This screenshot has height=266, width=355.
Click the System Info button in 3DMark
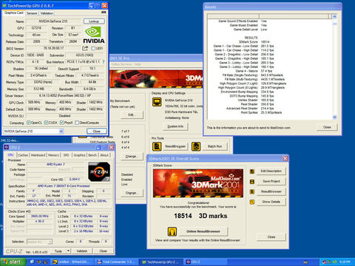point(175,126)
